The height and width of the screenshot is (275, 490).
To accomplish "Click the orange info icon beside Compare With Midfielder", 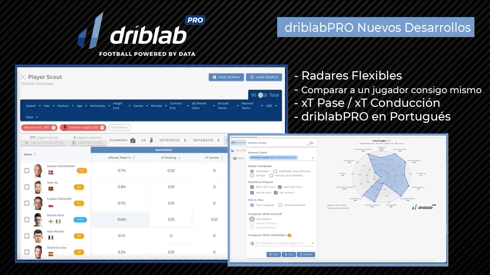I will 289,235.
